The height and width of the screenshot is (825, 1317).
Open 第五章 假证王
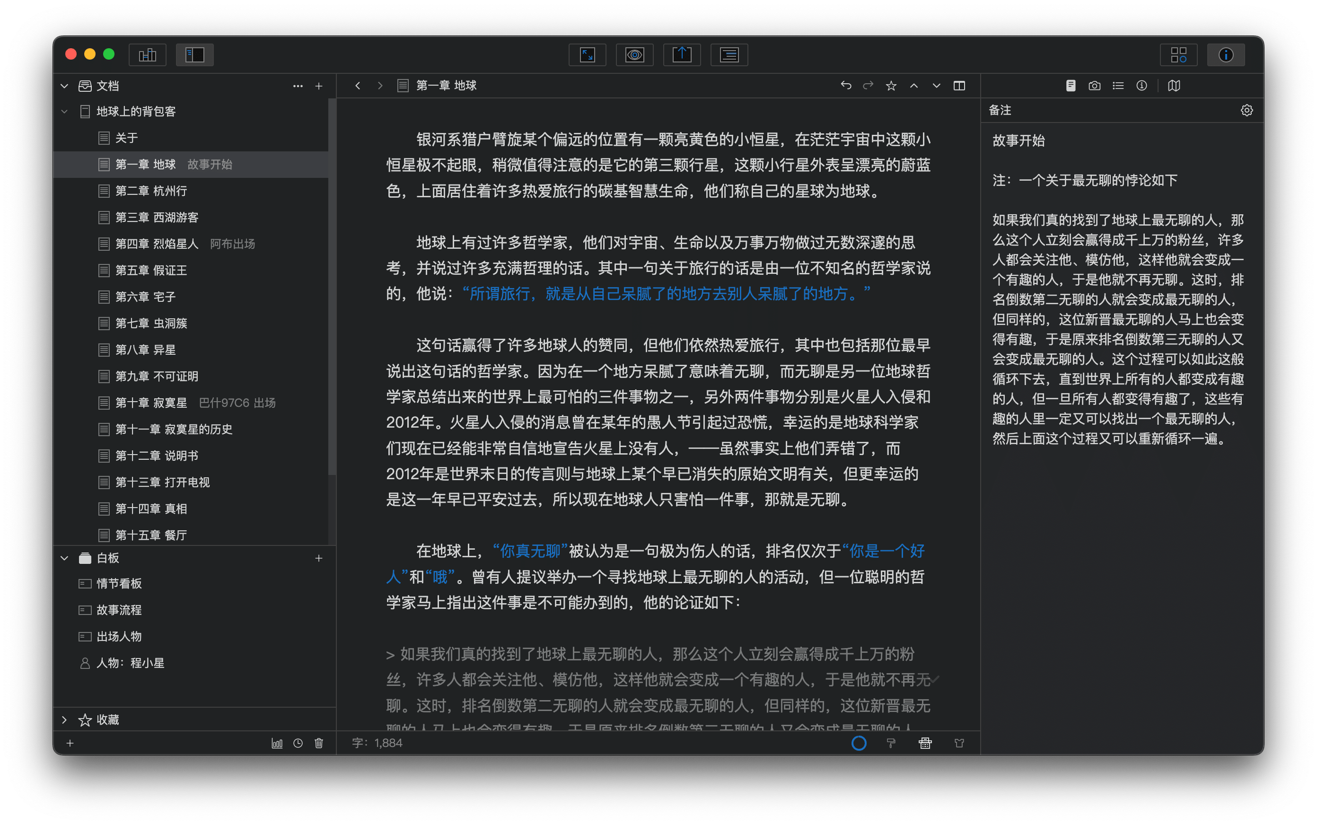(x=191, y=270)
